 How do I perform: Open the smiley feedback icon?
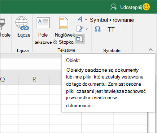(x=146, y=7)
